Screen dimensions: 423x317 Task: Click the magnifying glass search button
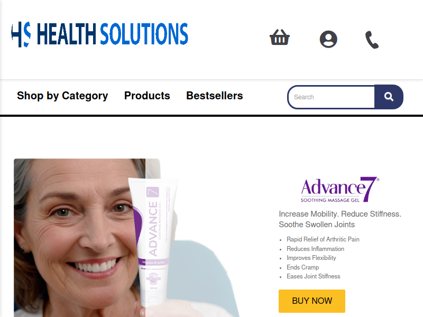pyautogui.click(x=389, y=97)
